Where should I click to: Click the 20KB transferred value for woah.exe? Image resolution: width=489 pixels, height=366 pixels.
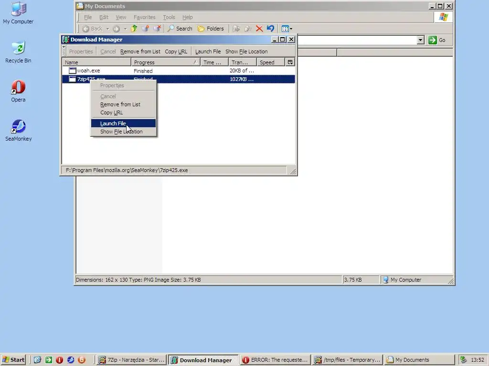pyautogui.click(x=242, y=71)
